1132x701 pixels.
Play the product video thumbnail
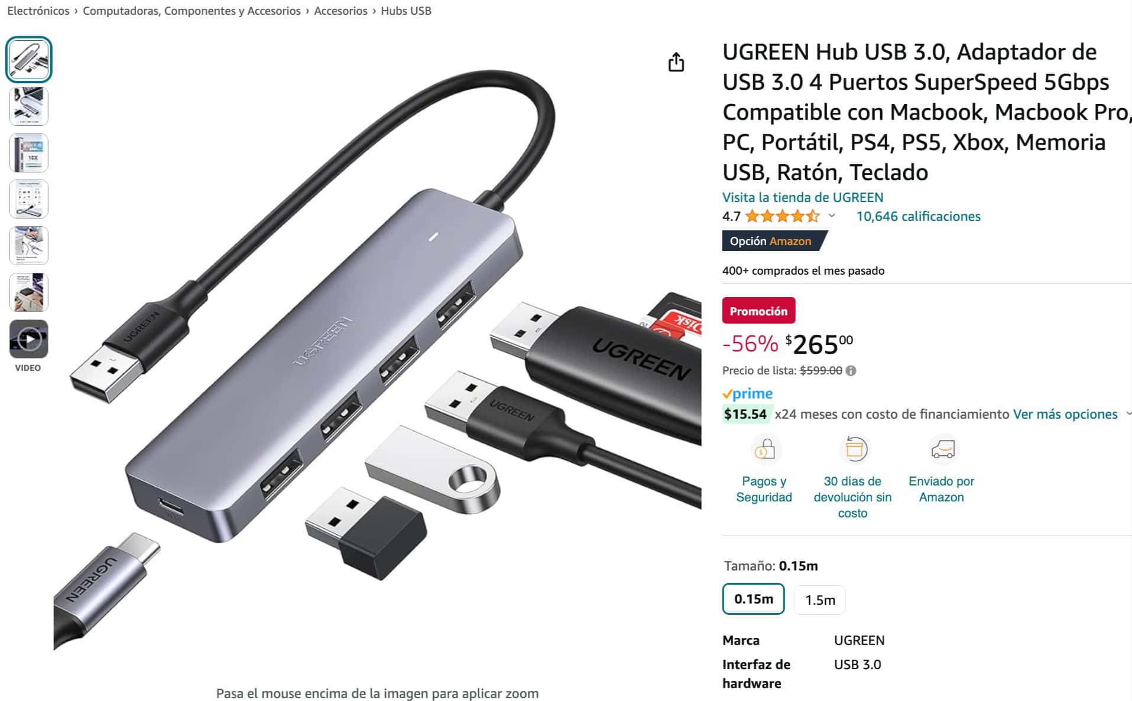[28, 339]
